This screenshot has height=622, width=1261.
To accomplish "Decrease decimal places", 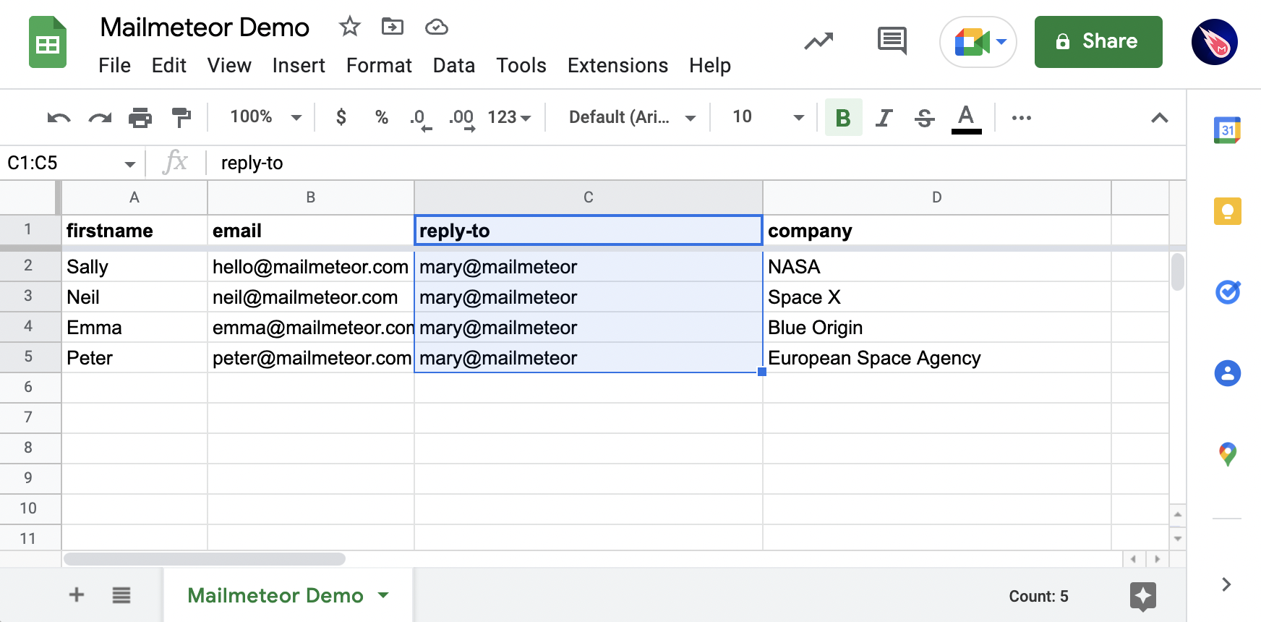I will 420,119.
